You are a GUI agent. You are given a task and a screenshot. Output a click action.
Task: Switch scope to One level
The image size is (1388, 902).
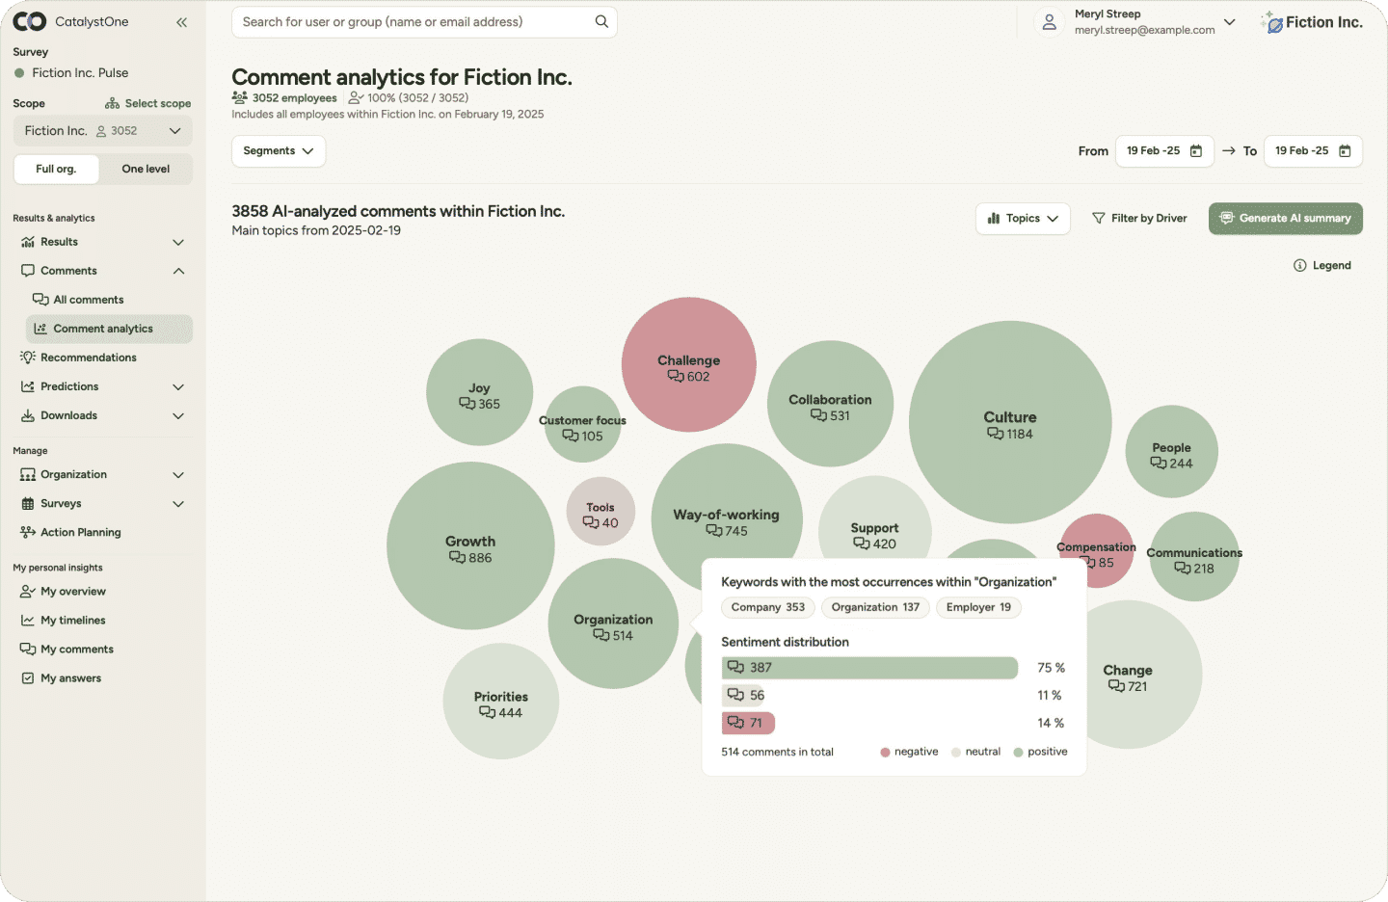[x=146, y=169]
